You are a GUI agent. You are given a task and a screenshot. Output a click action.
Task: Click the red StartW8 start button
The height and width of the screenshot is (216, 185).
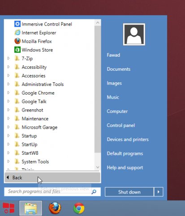click(9, 208)
